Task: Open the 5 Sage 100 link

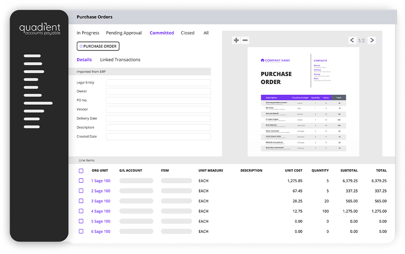Action: [x=101, y=221]
